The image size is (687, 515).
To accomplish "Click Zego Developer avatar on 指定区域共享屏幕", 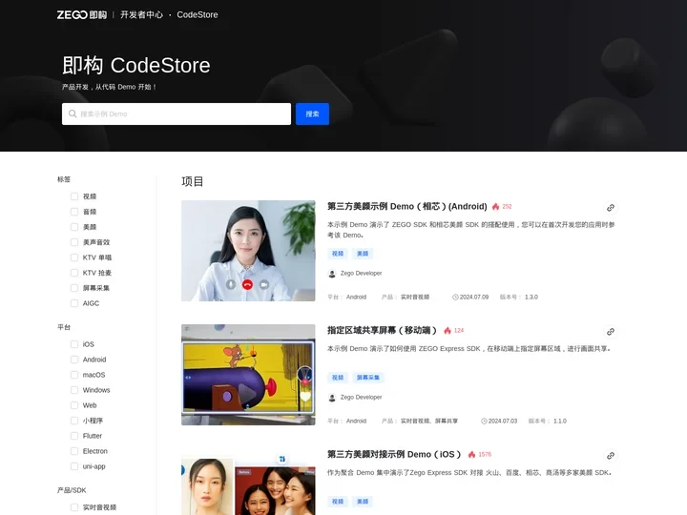I will (x=332, y=397).
